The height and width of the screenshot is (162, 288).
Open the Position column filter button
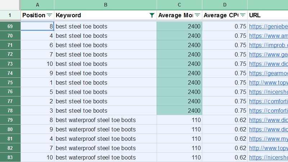[49, 15]
